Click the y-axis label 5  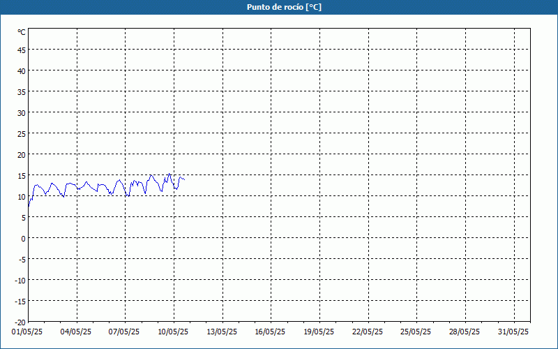(24, 218)
